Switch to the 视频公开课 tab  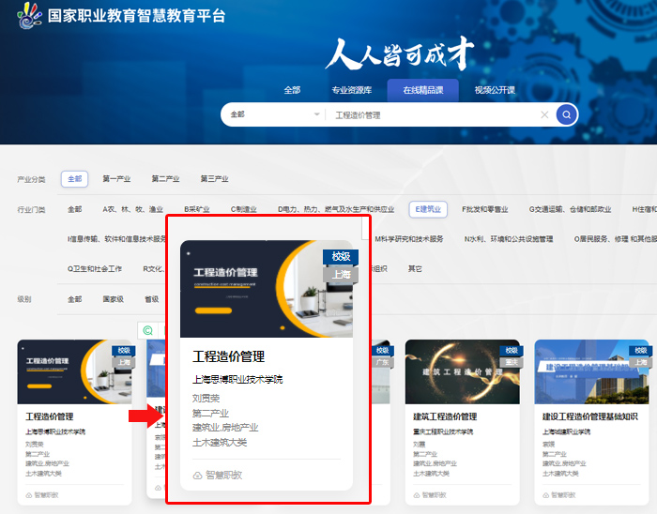(x=495, y=90)
